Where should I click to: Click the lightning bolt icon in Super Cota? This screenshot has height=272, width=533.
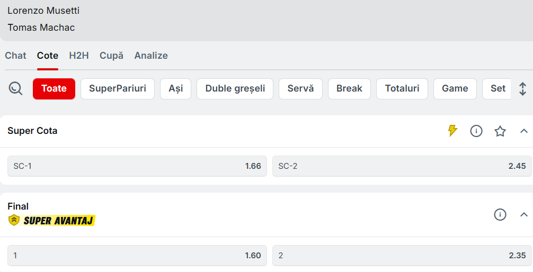(452, 131)
